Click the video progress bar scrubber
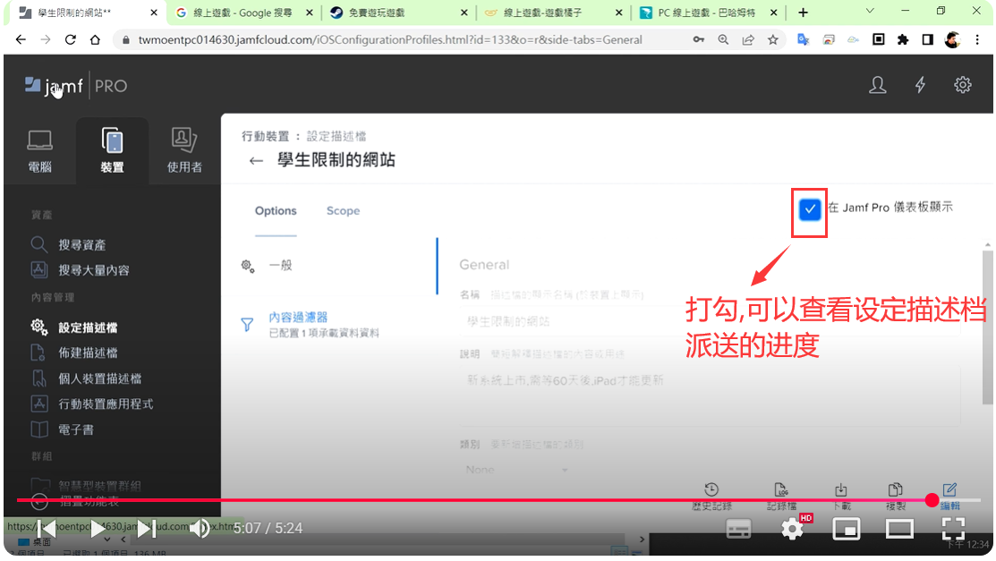 pyautogui.click(x=932, y=500)
